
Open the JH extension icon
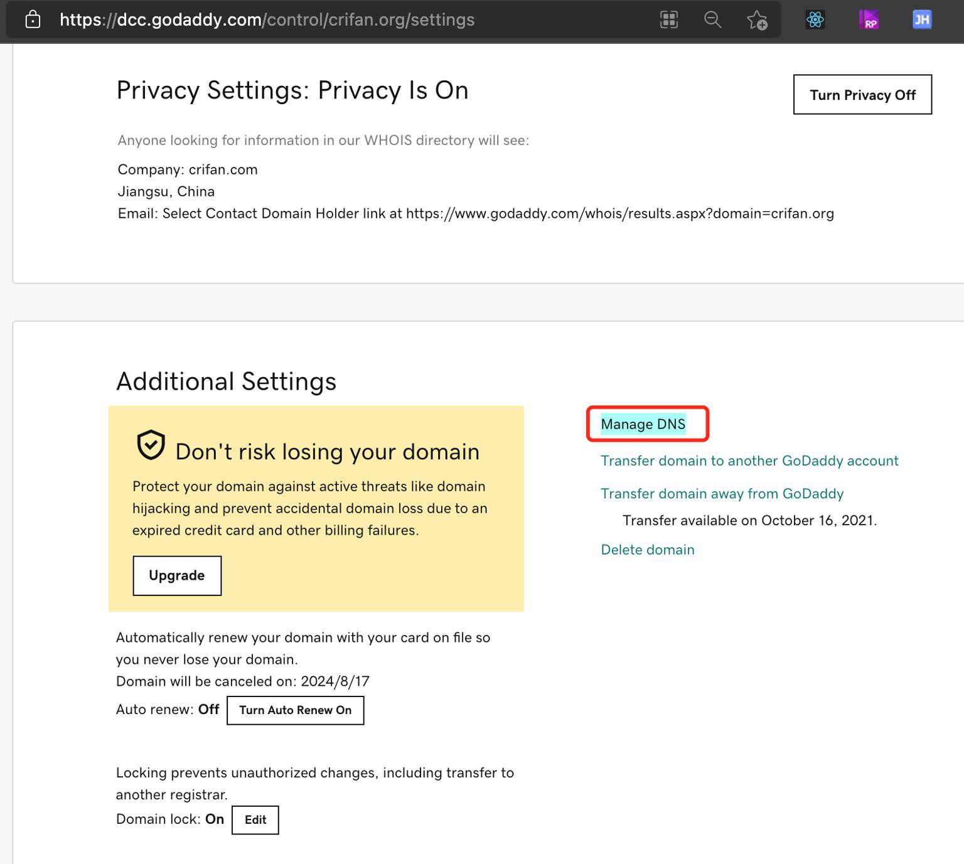(922, 19)
